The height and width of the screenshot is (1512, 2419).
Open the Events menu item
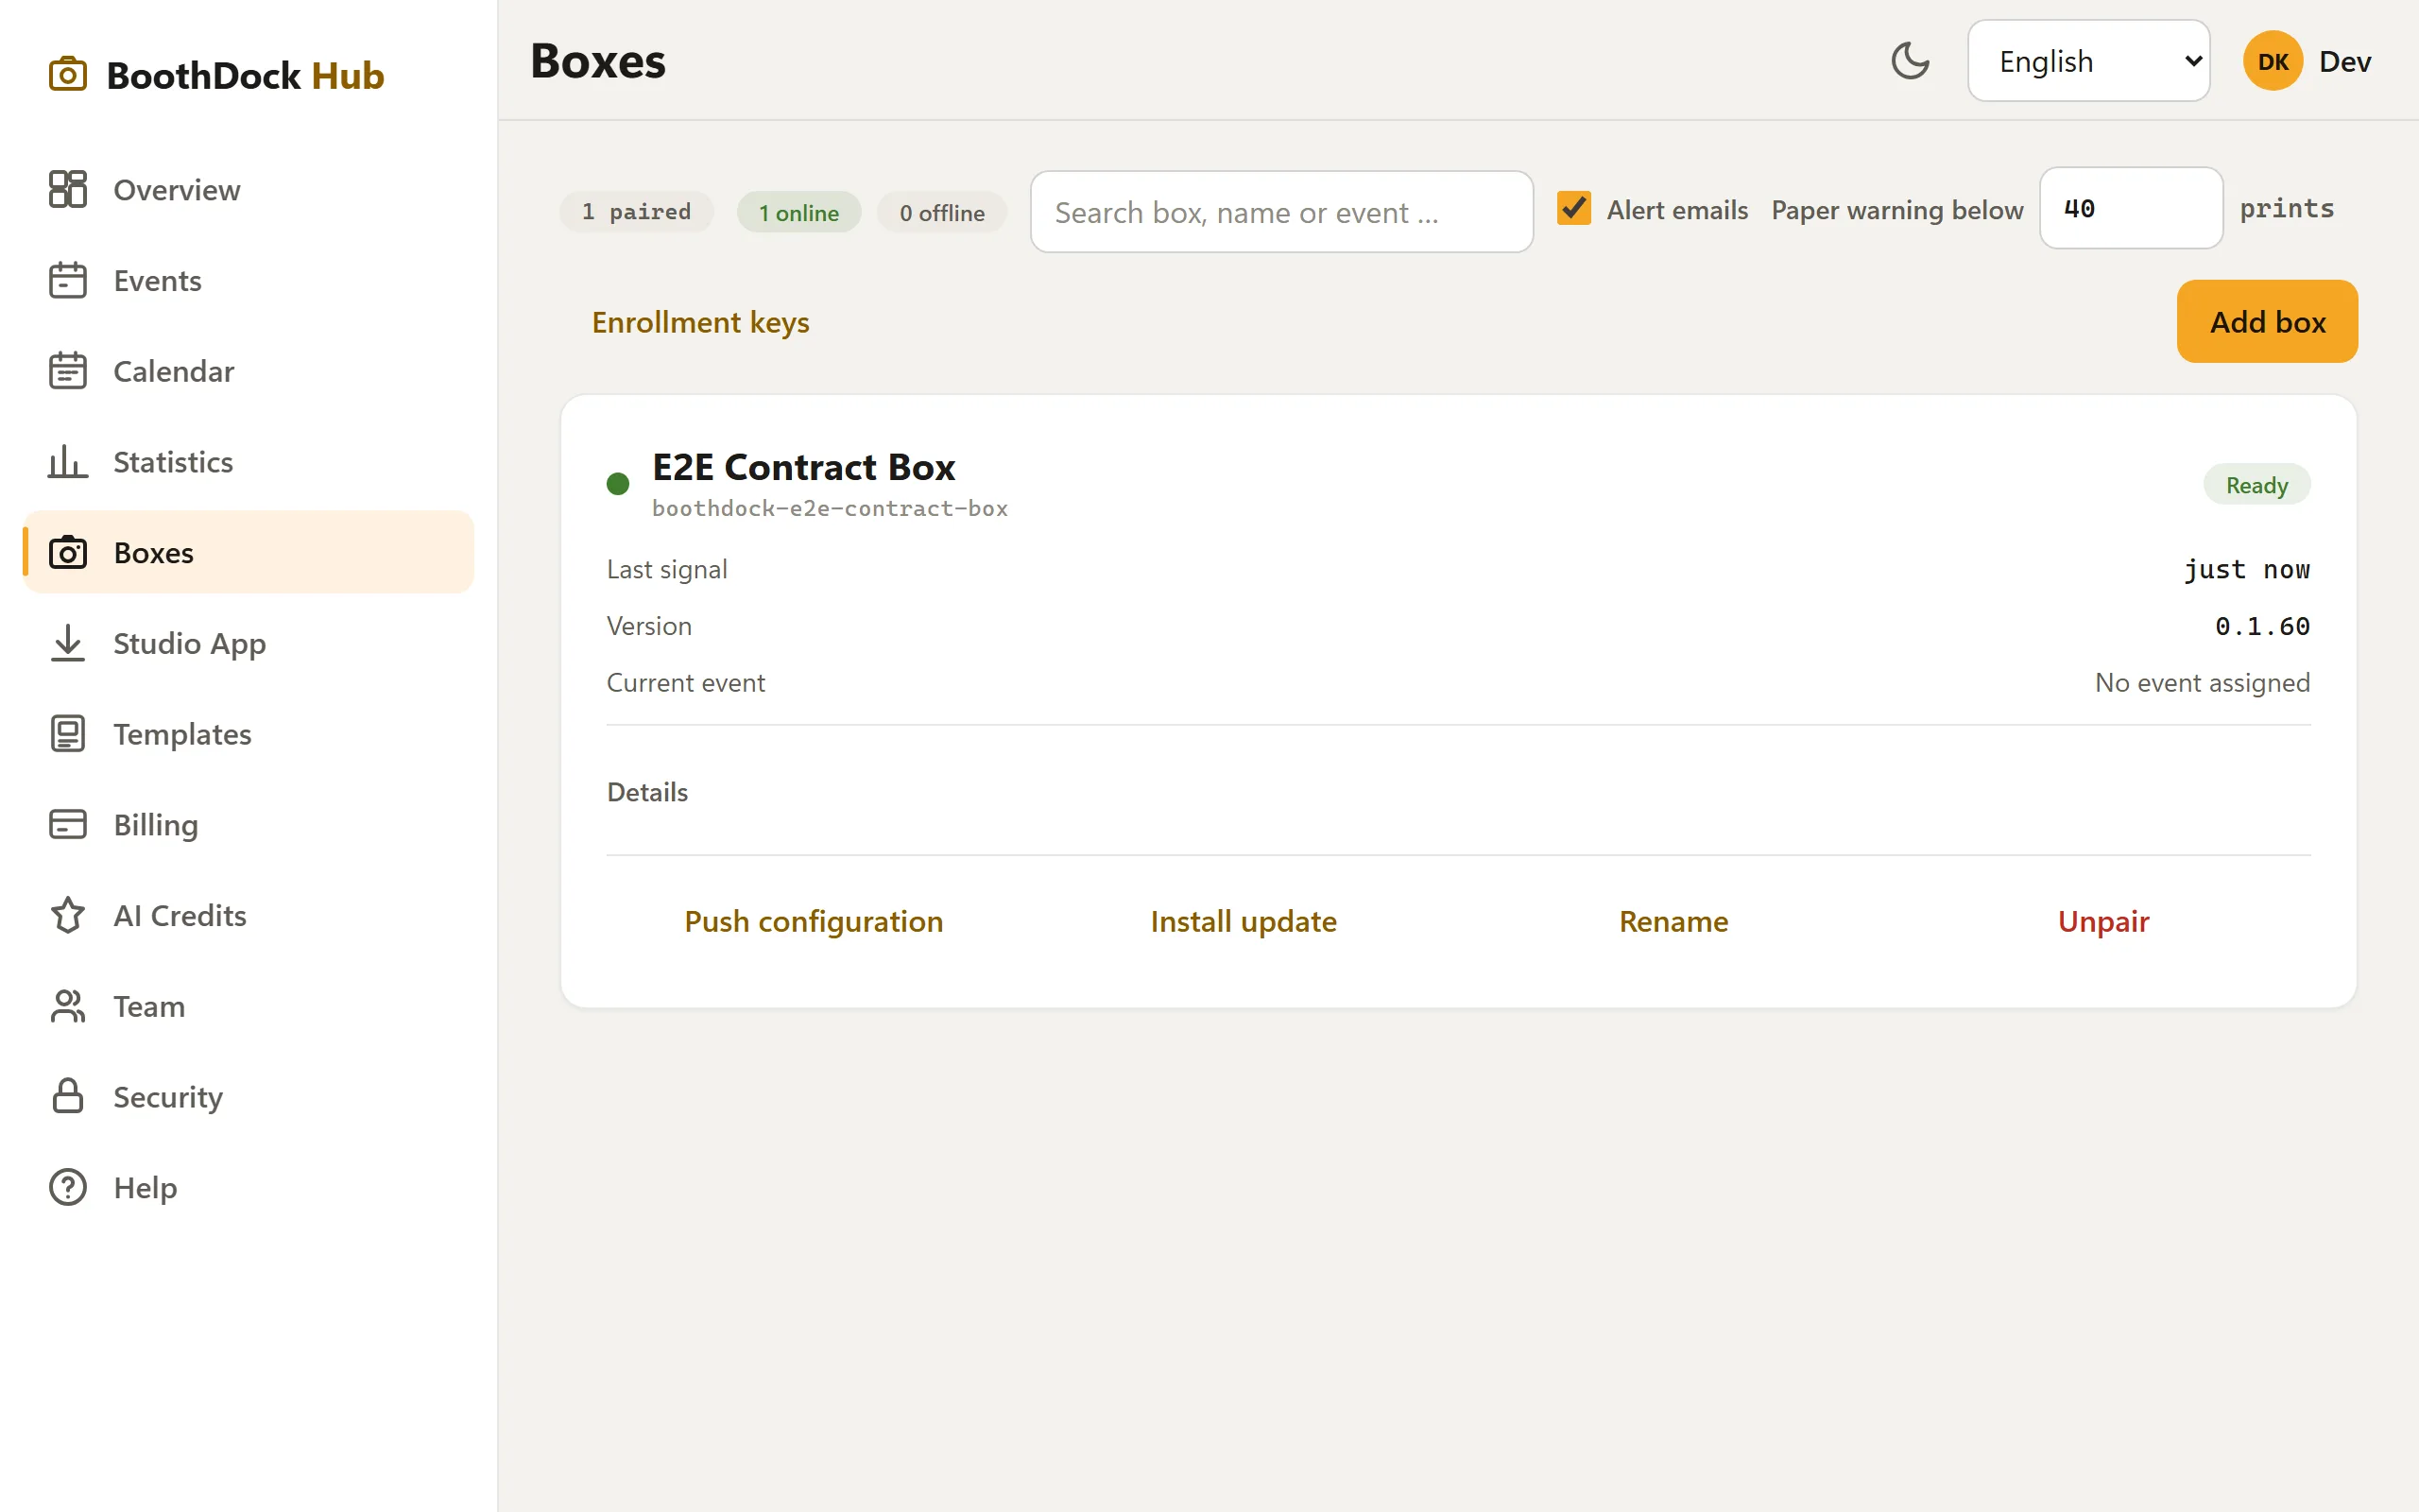(248, 280)
